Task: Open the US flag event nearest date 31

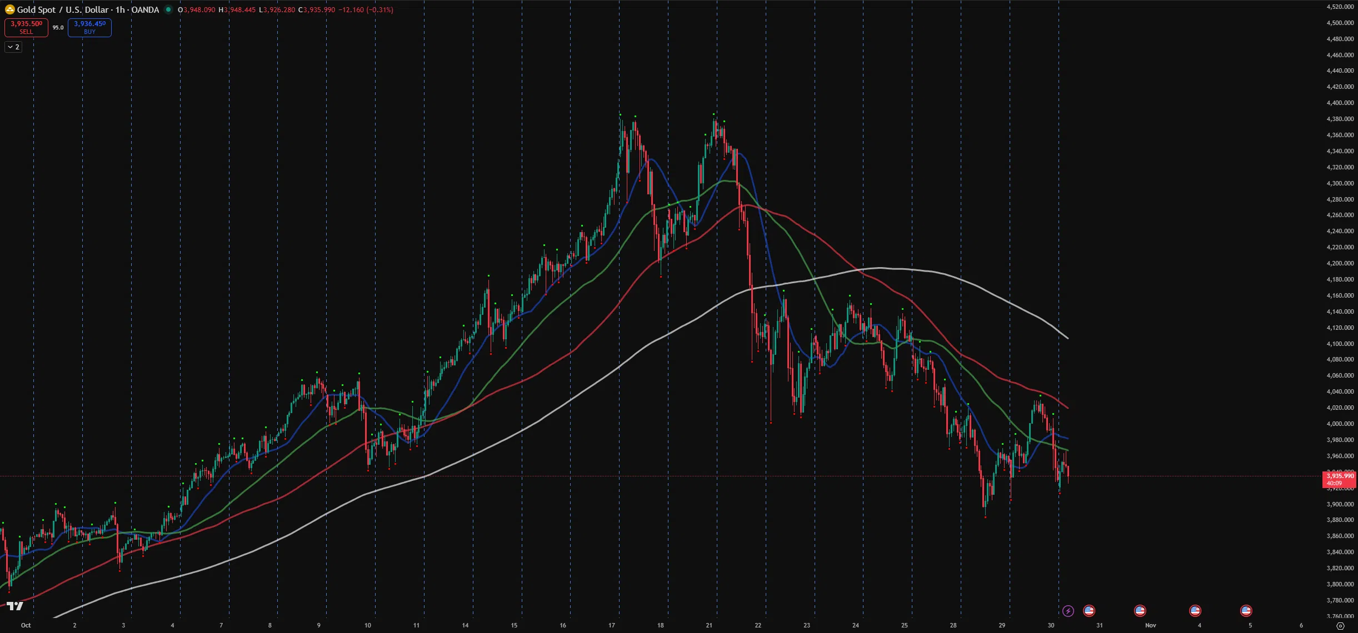Action: [1089, 611]
